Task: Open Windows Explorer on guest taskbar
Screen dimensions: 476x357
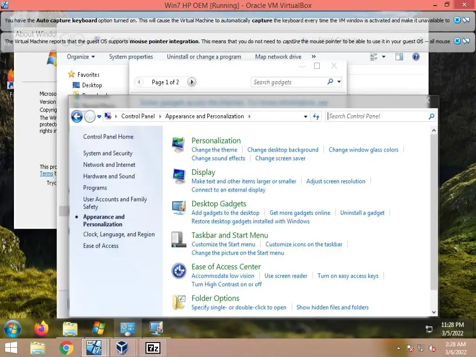Action: pyautogui.click(x=70, y=329)
